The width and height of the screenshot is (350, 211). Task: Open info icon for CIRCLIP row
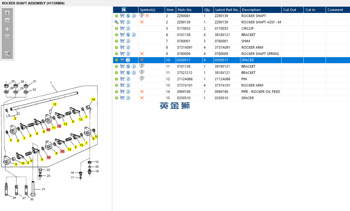[x=128, y=28]
